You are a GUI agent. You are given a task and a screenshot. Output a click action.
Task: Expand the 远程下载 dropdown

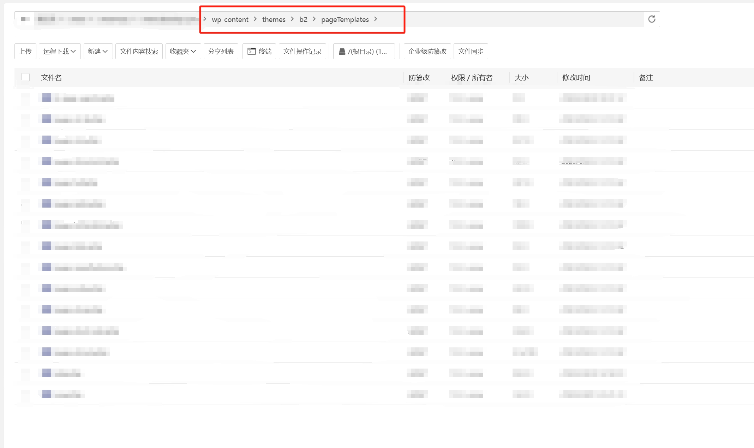(x=60, y=52)
